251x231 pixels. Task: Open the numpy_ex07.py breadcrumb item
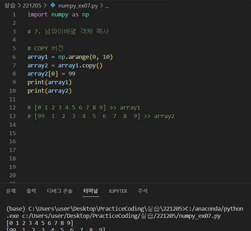tap(78, 6)
